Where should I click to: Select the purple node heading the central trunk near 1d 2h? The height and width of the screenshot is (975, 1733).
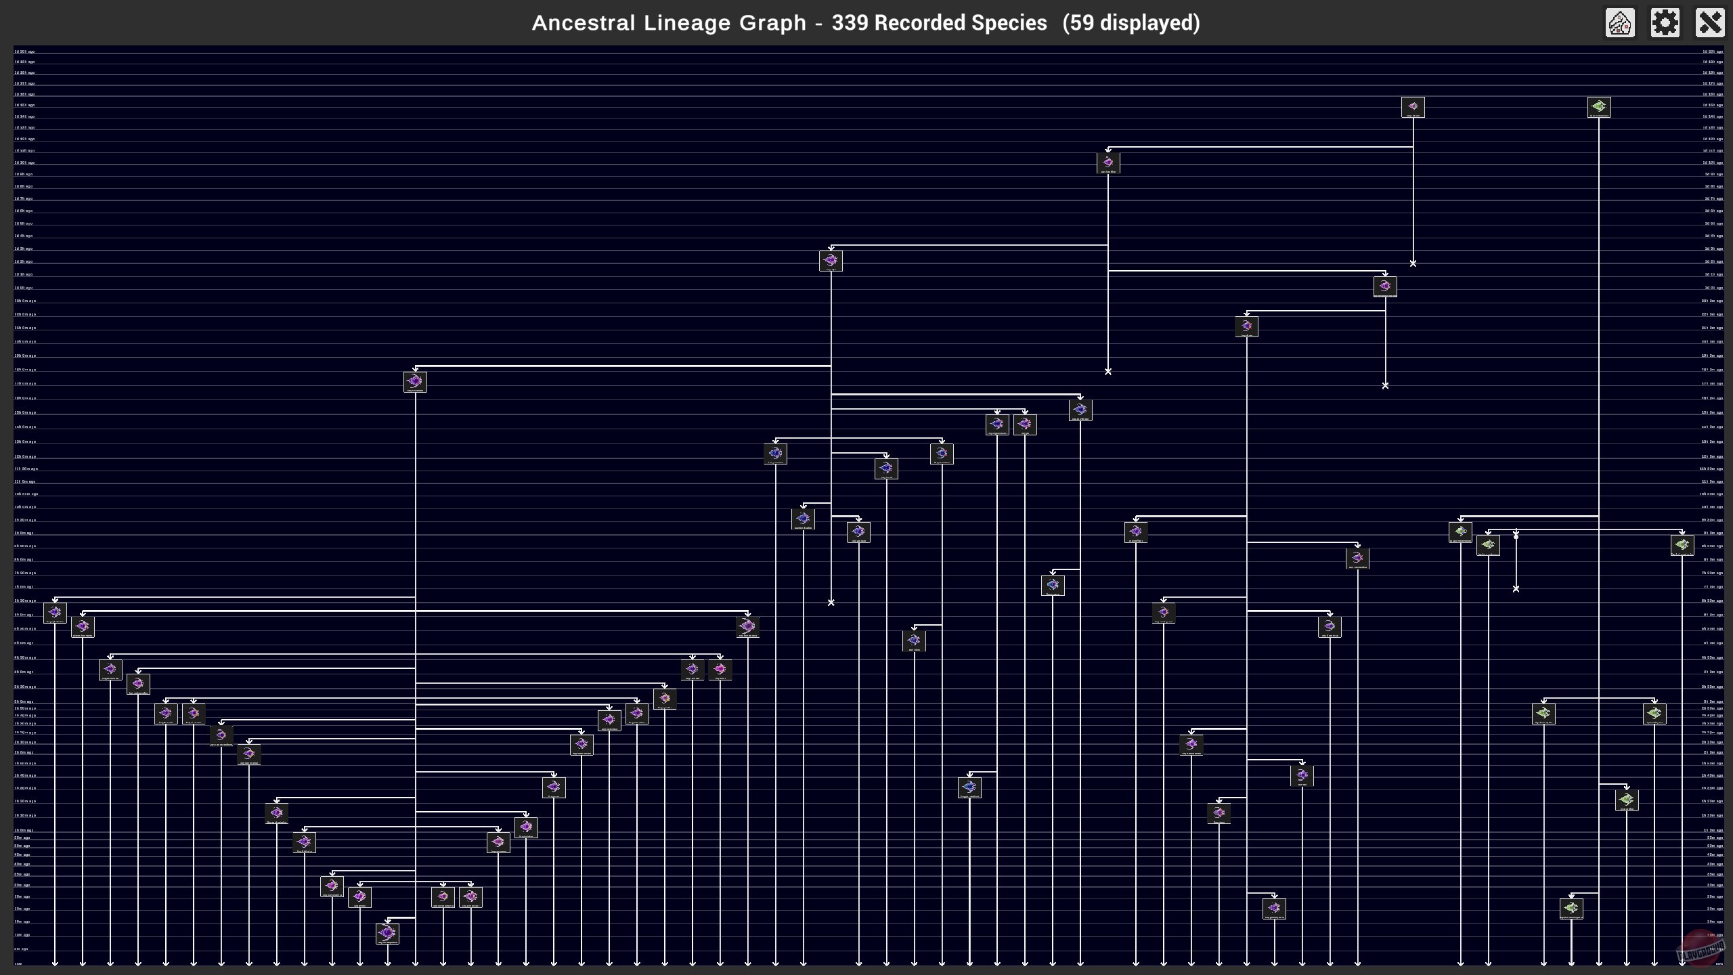point(831,261)
